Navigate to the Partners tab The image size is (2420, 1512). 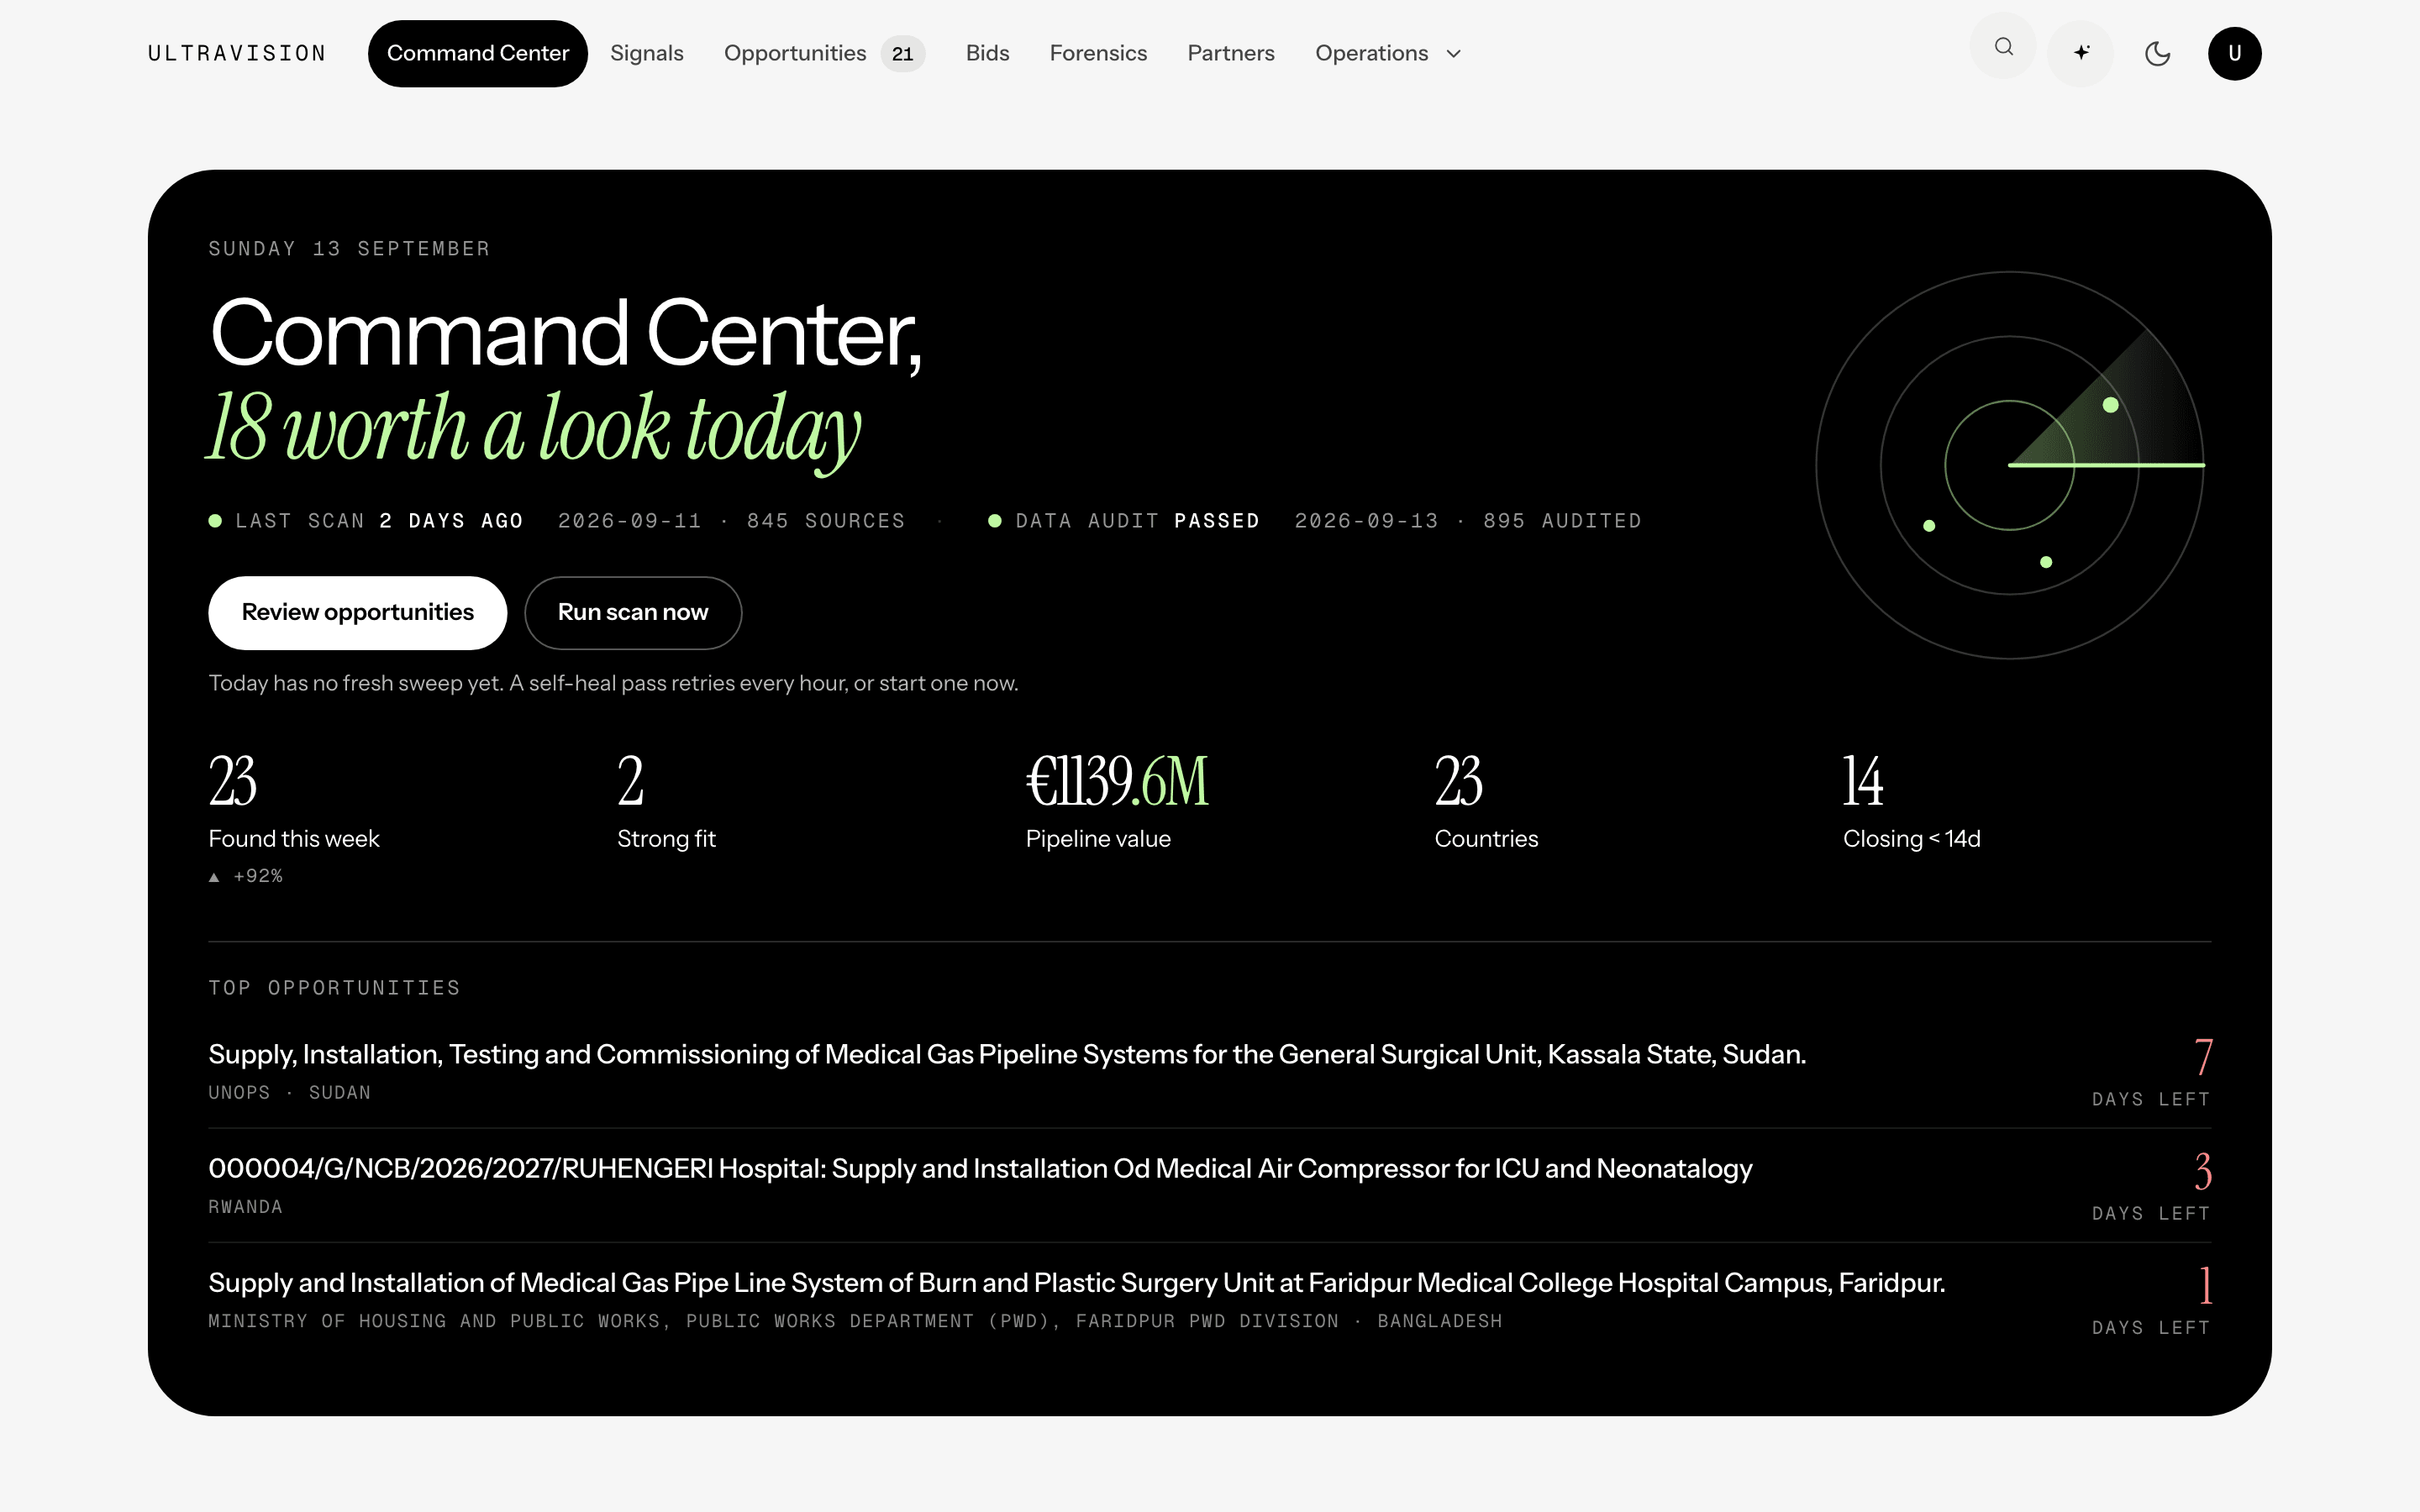click(x=1231, y=53)
